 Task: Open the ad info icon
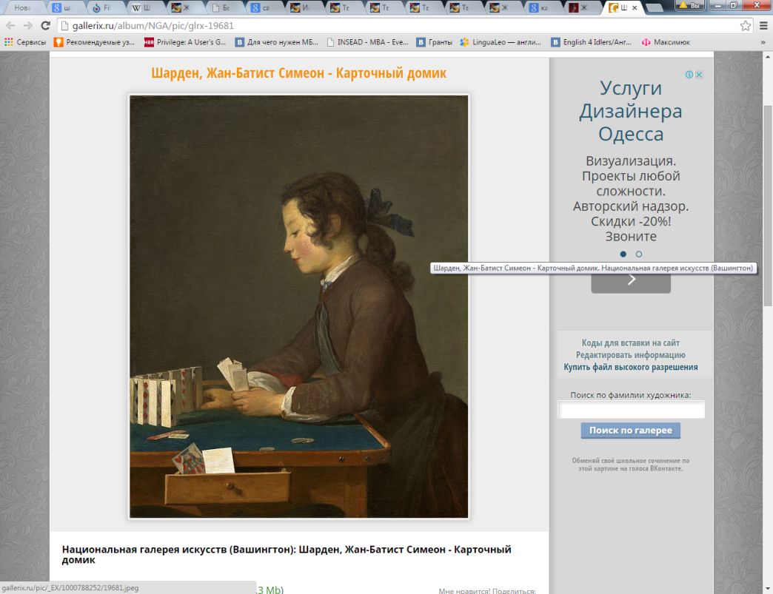pos(689,75)
